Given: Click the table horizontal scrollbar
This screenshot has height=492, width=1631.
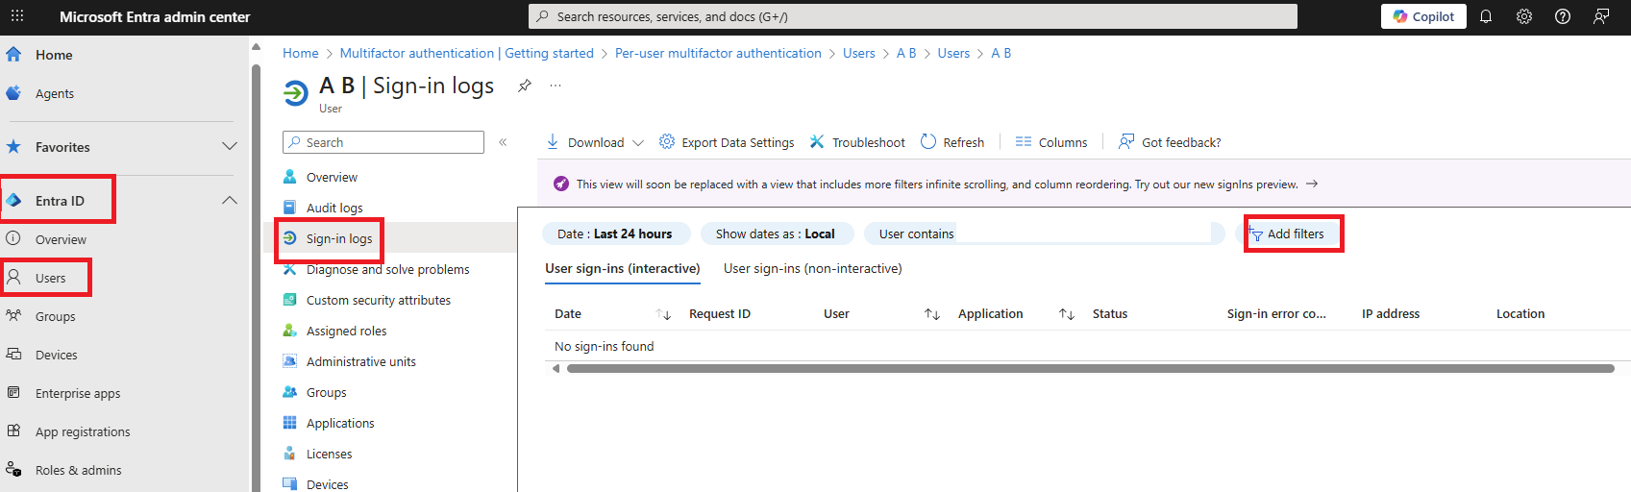Looking at the screenshot, I should (x=1090, y=368).
